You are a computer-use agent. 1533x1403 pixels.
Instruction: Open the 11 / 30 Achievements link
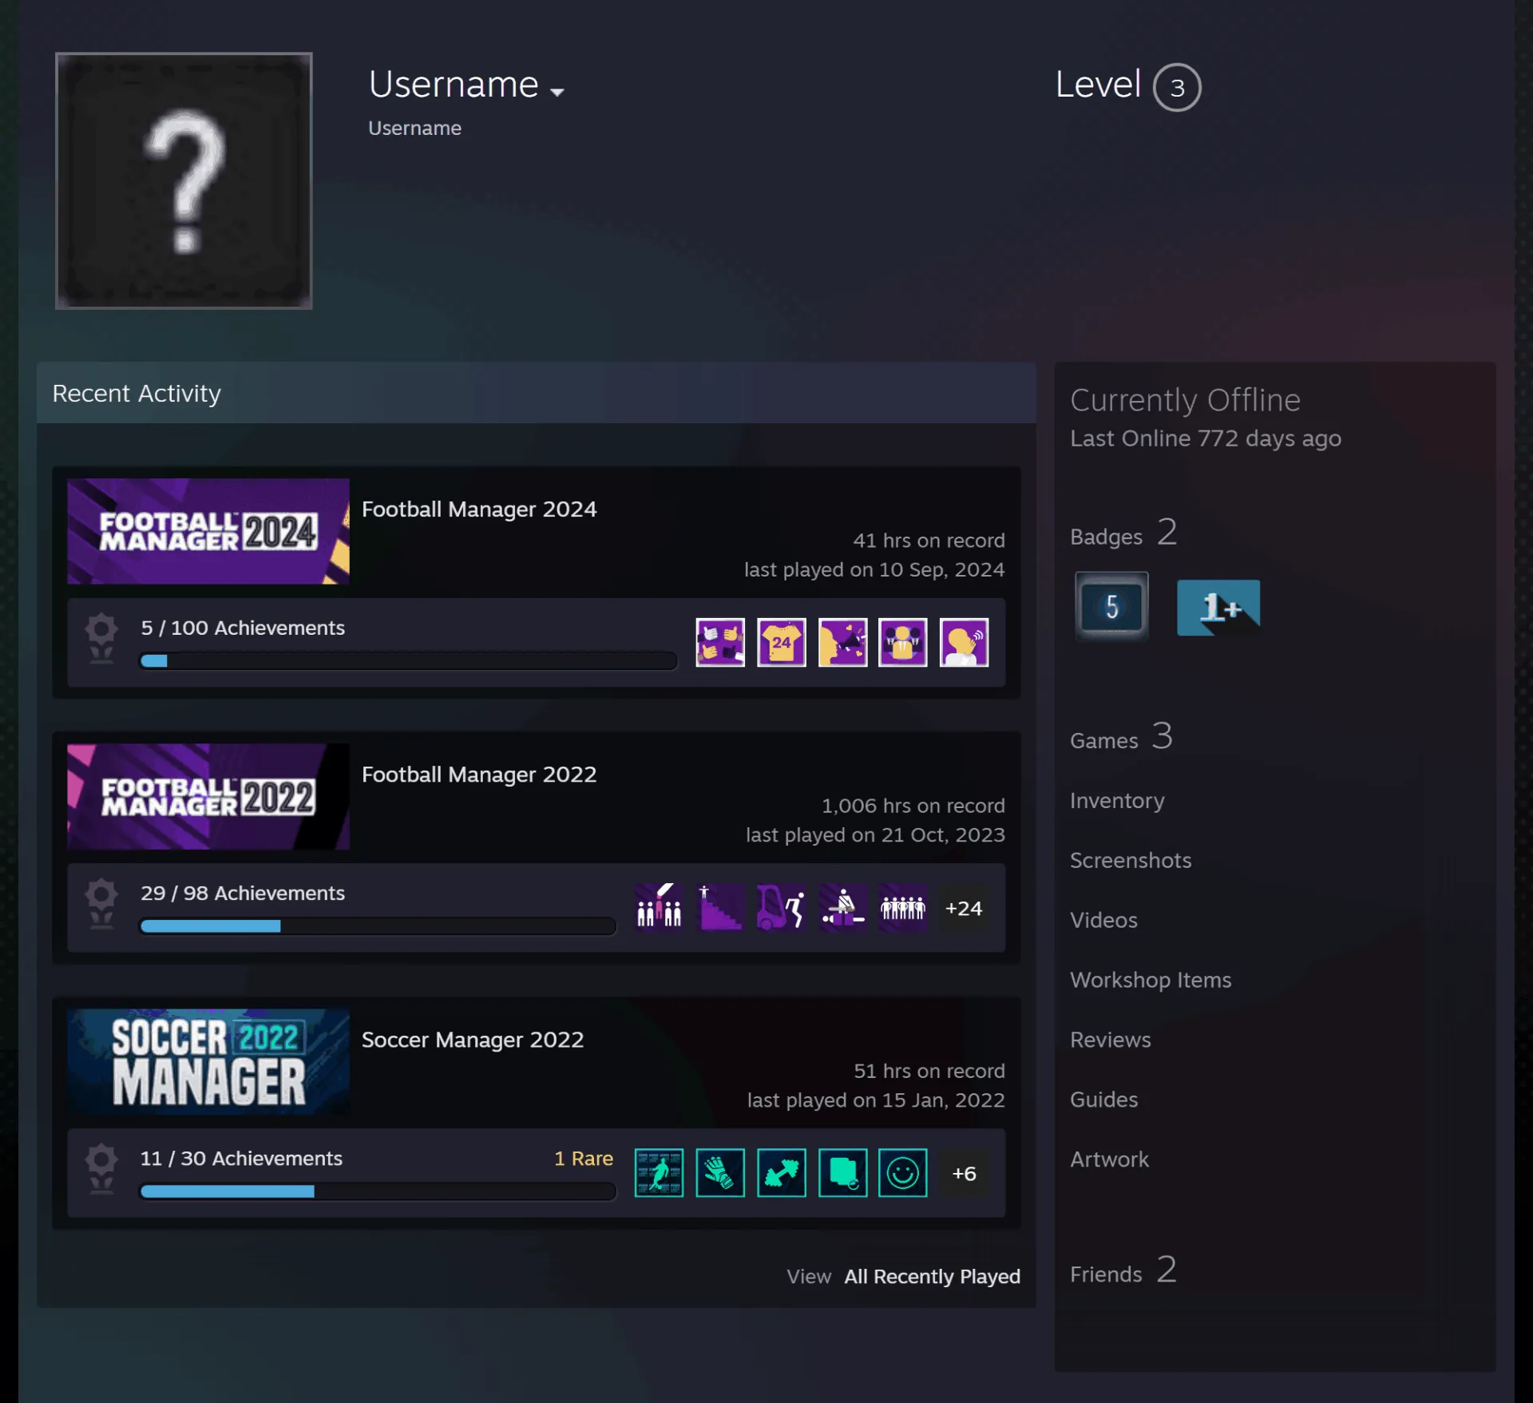coord(241,1158)
